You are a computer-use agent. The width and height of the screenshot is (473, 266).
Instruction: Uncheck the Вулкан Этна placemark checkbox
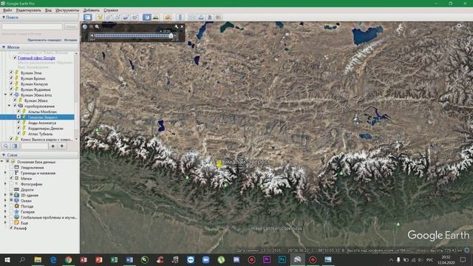coord(12,72)
